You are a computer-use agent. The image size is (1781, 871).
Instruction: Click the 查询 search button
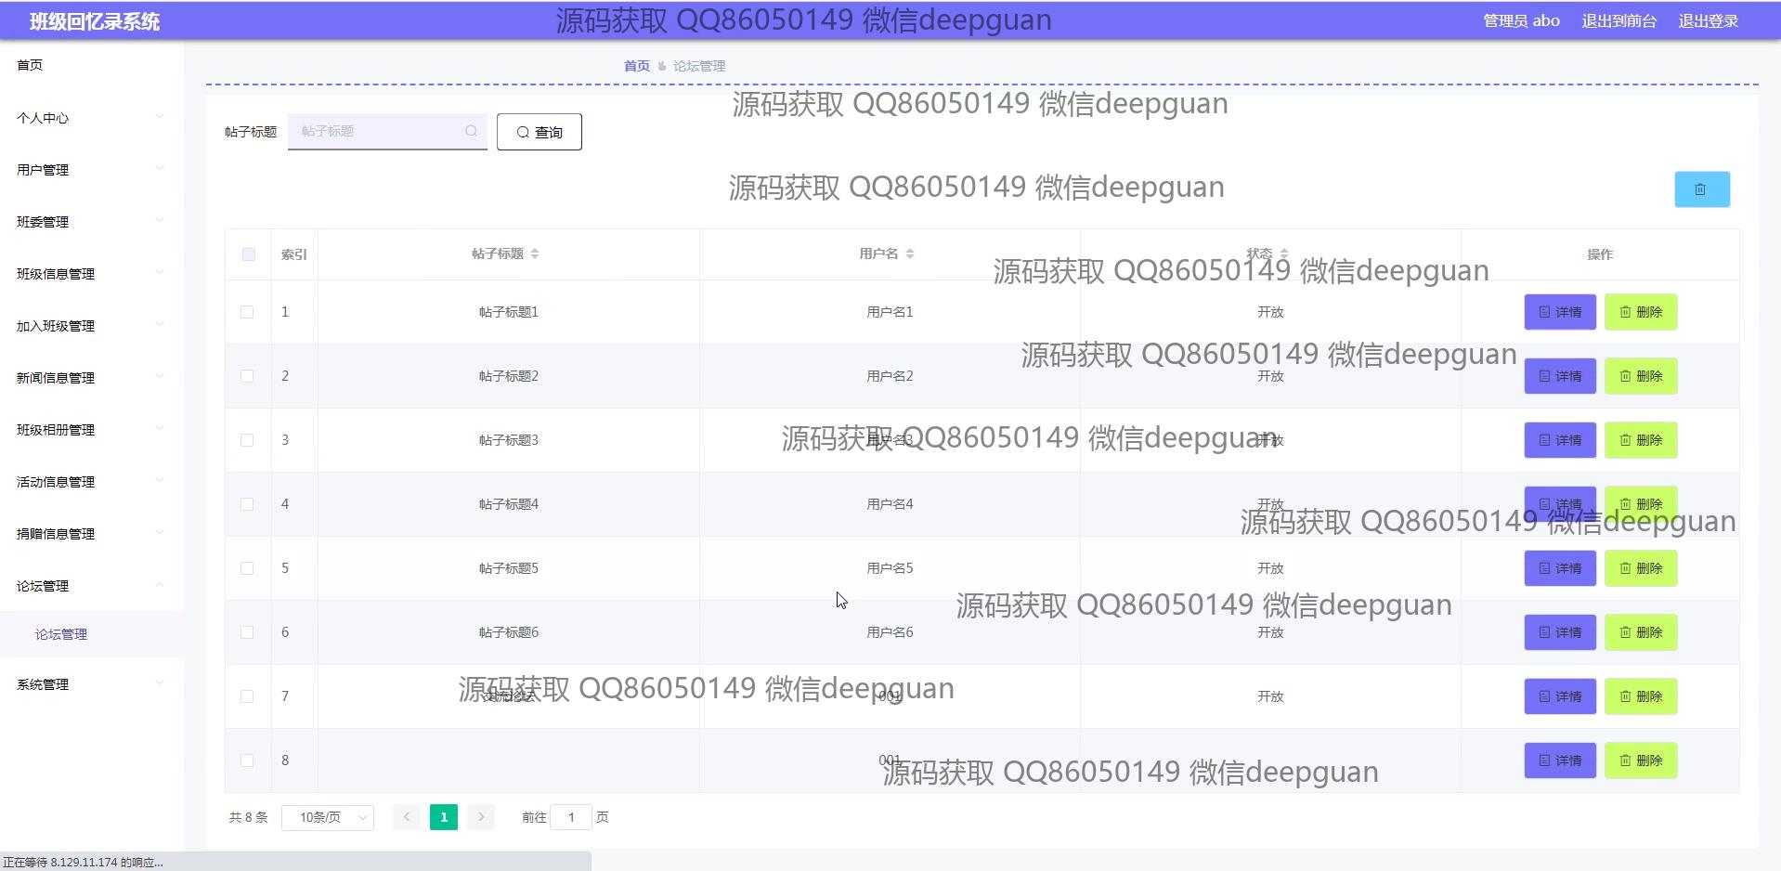[x=539, y=132]
